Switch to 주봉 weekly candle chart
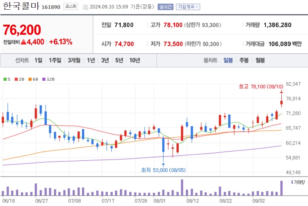This screenshot has width=308, height=206. [x=244, y=60]
